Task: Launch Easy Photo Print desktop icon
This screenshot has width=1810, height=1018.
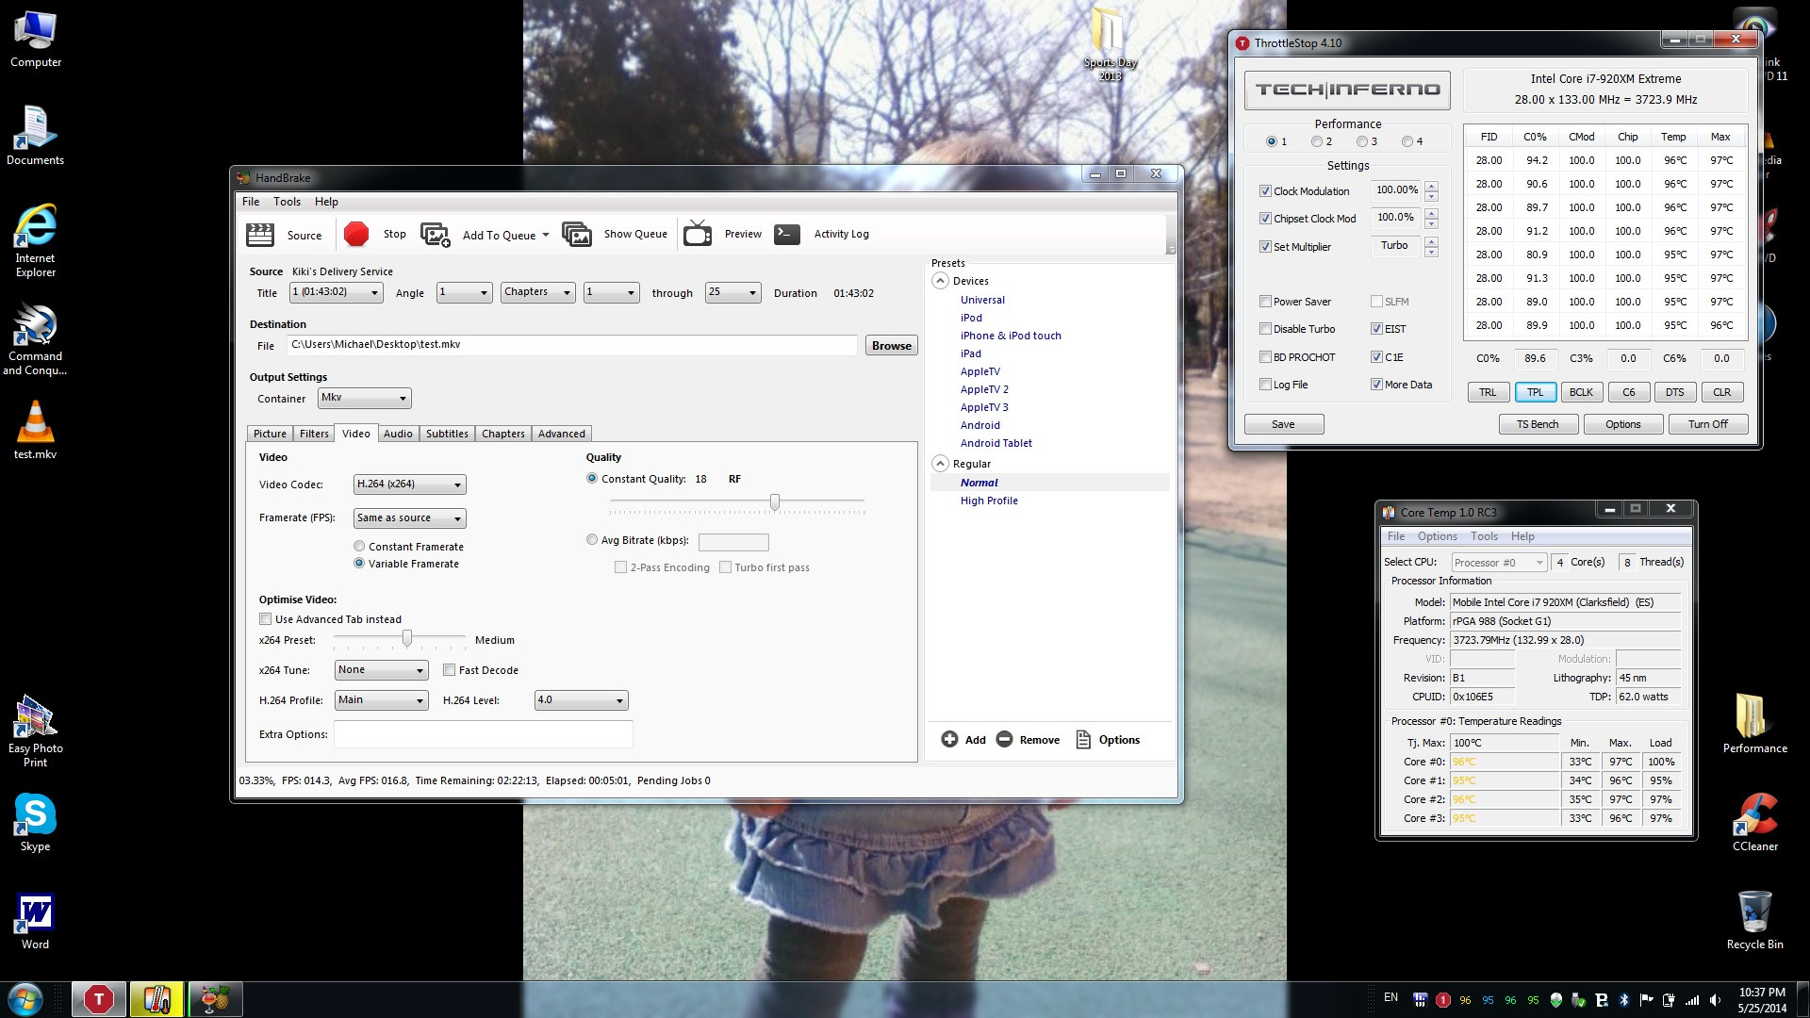Action: point(36,731)
